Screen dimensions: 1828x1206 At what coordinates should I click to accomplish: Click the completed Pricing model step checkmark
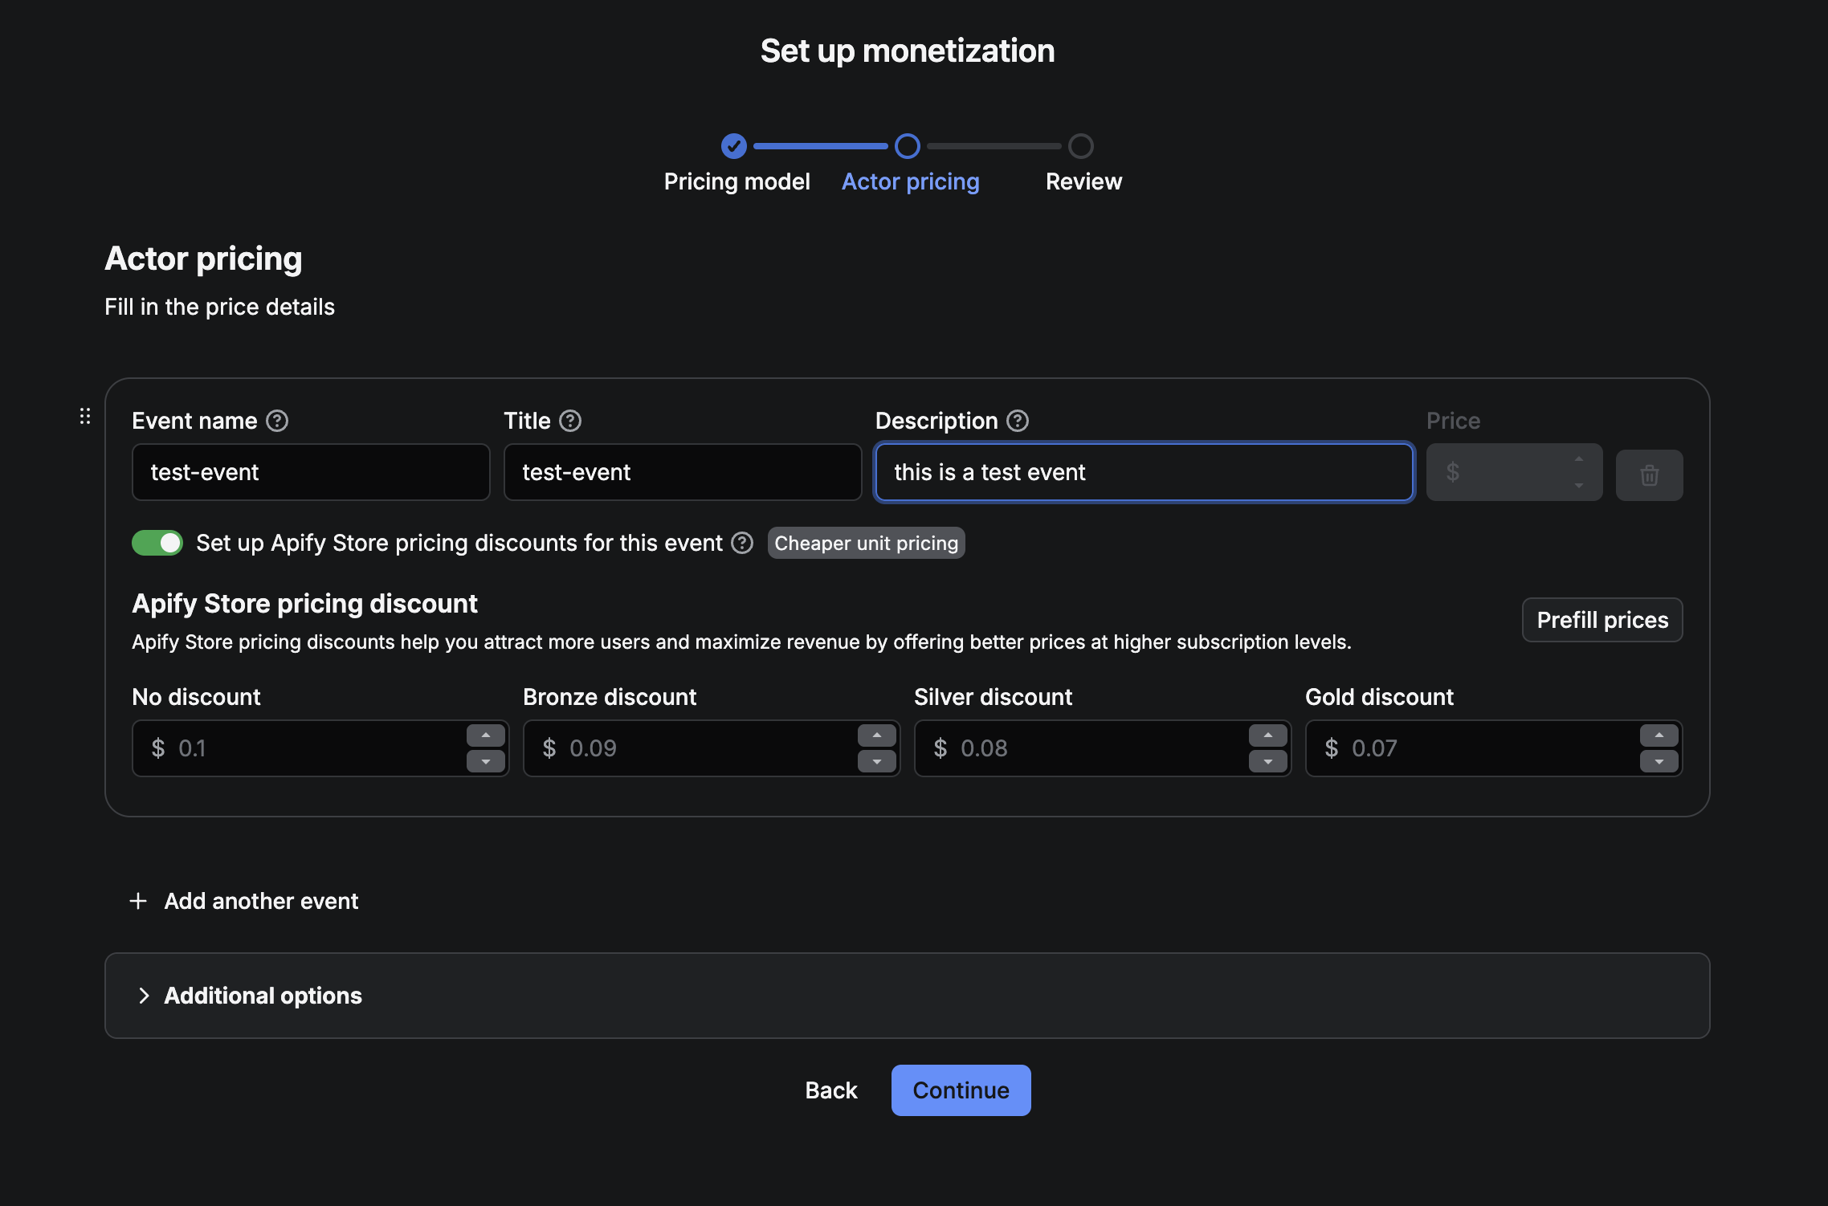pyautogui.click(x=733, y=146)
